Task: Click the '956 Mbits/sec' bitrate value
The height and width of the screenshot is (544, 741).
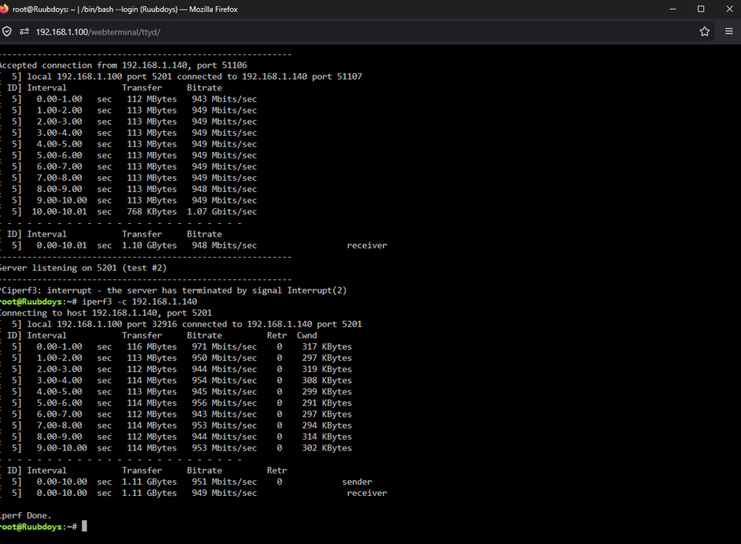Action: (x=225, y=402)
